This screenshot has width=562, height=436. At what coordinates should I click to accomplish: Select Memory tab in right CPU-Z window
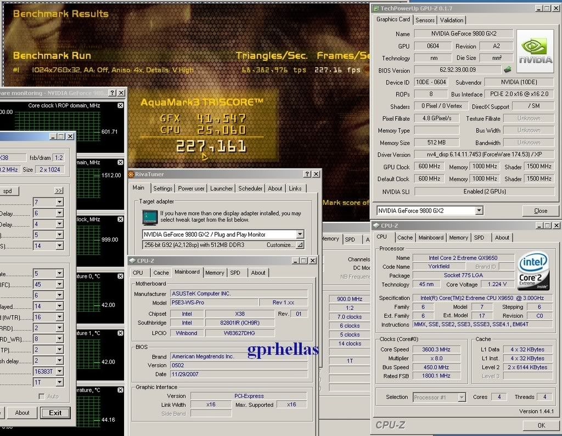[x=458, y=237]
